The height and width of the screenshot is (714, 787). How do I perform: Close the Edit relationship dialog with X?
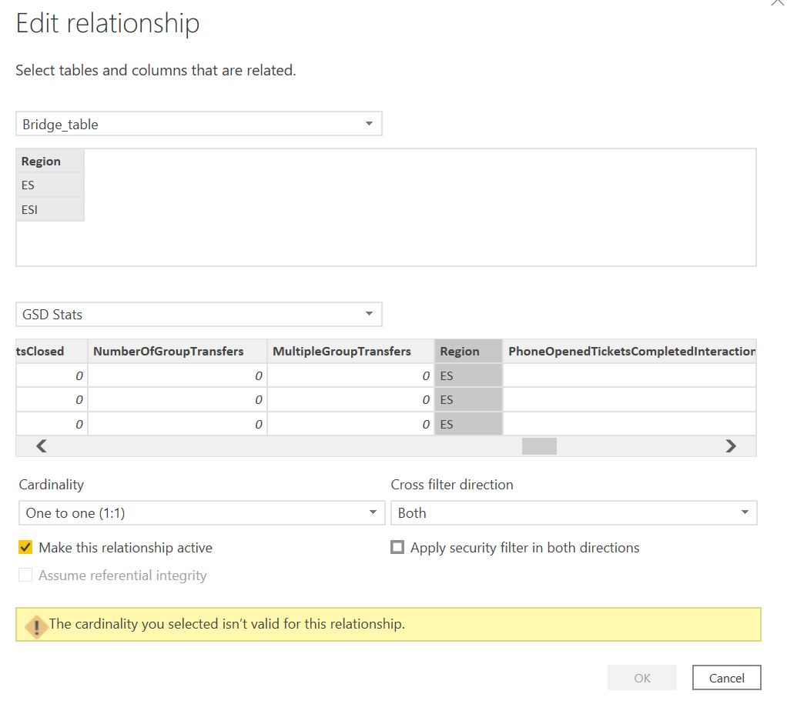click(778, 2)
